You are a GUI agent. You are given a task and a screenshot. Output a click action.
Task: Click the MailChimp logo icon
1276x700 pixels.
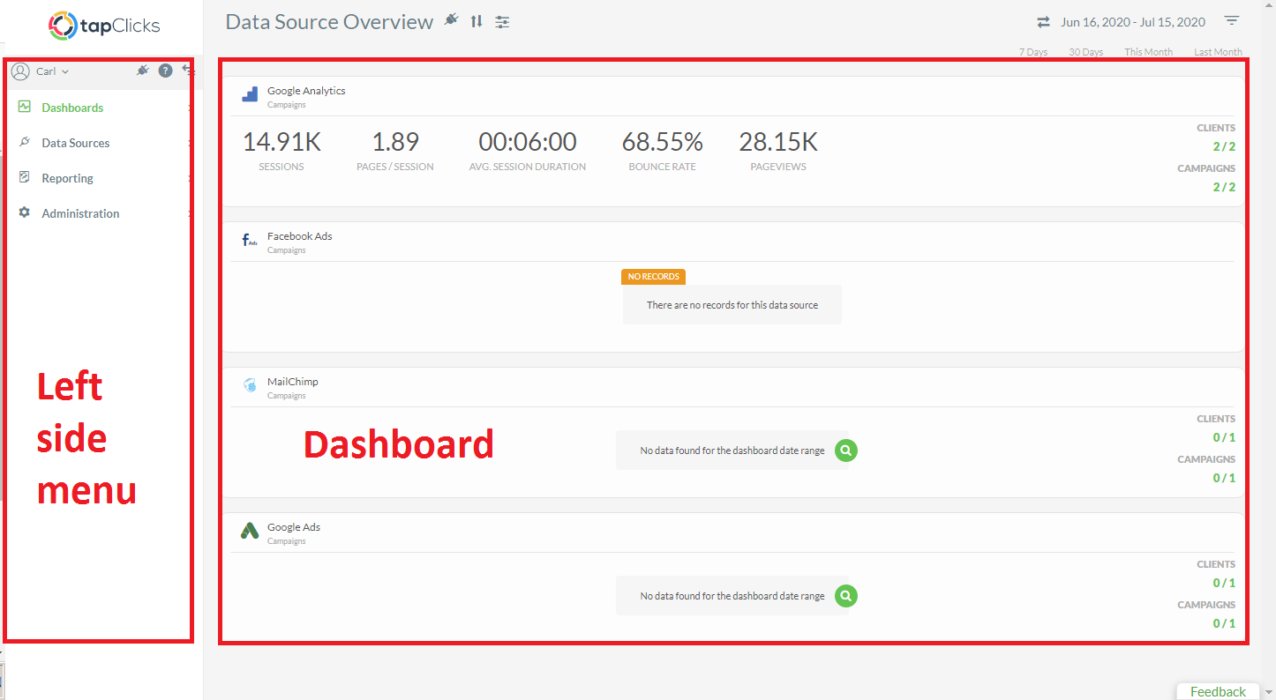250,385
